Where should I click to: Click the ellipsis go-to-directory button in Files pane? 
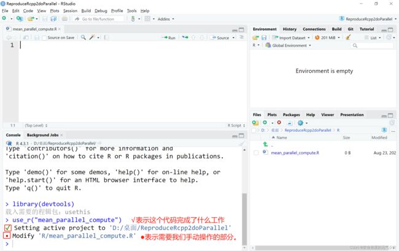point(393,131)
